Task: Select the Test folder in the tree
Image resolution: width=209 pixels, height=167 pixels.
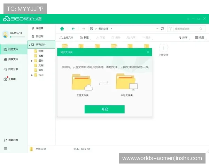Action: click(39, 75)
